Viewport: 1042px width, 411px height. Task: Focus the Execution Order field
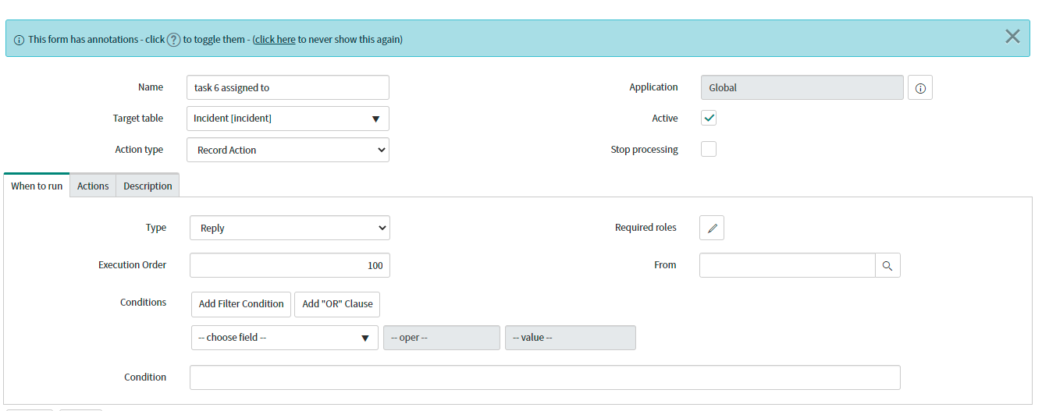pyautogui.click(x=290, y=265)
